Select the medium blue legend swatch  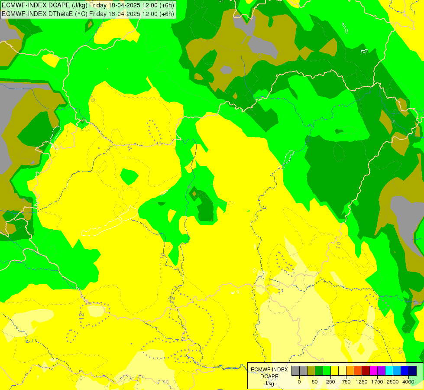pyautogui.click(x=405, y=370)
